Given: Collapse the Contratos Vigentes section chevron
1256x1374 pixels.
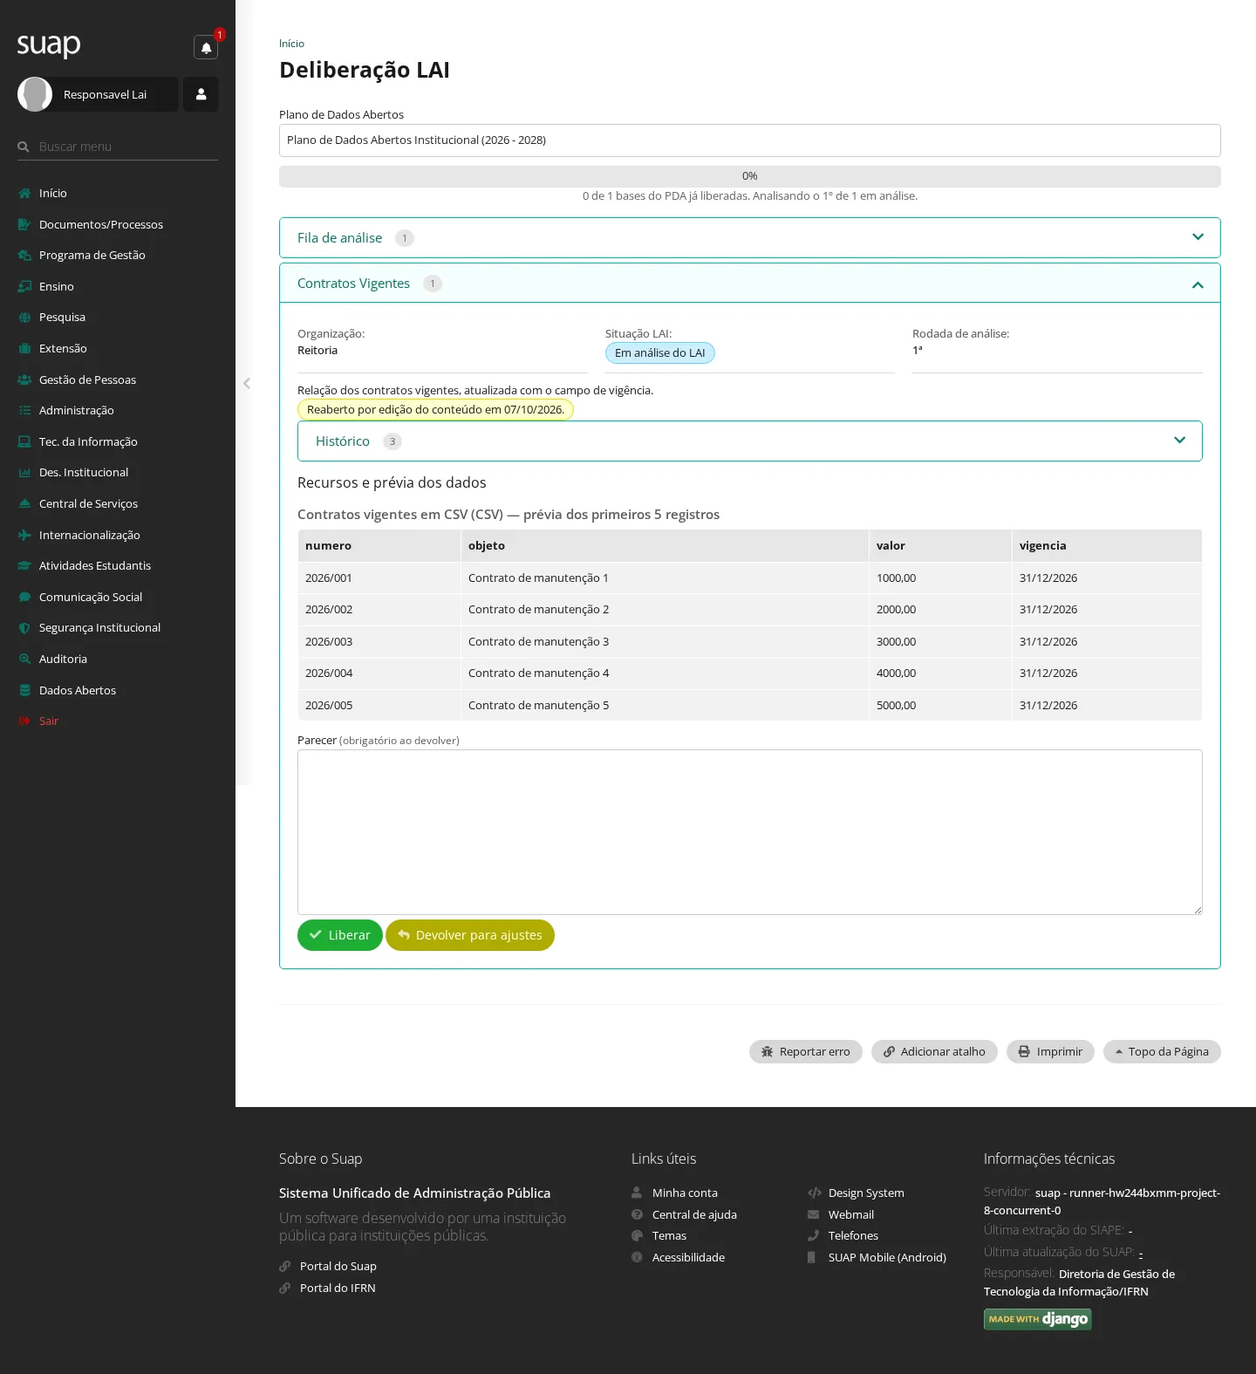Looking at the screenshot, I should coord(1198,284).
